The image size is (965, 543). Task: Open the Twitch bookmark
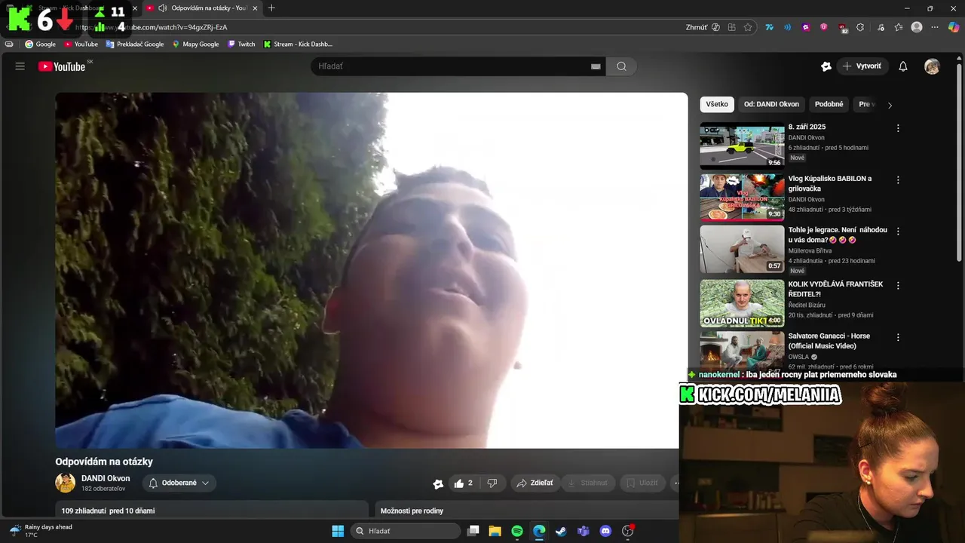241,44
